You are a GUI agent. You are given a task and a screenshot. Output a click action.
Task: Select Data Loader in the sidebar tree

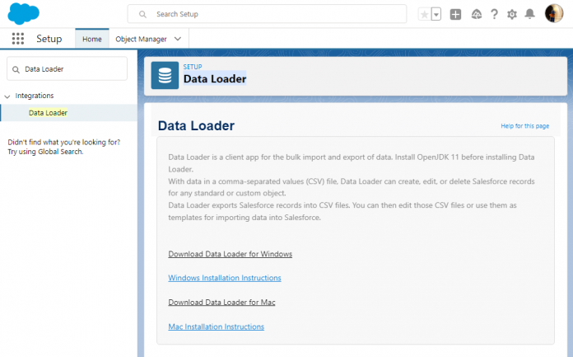pyautogui.click(x=48, y=113)
